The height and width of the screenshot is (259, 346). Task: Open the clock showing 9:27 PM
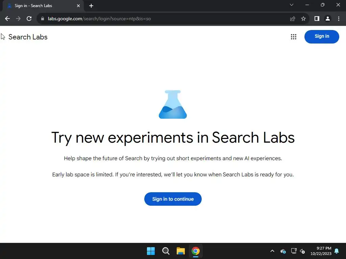321,251
